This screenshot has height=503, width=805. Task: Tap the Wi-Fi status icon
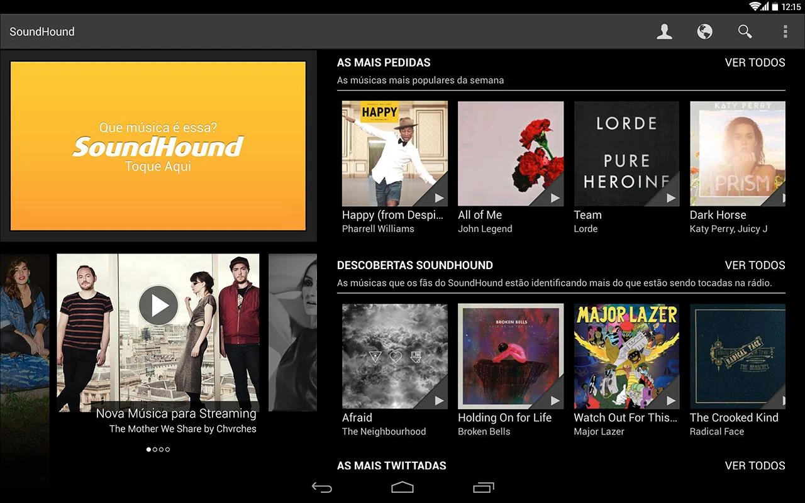(755, 6)
